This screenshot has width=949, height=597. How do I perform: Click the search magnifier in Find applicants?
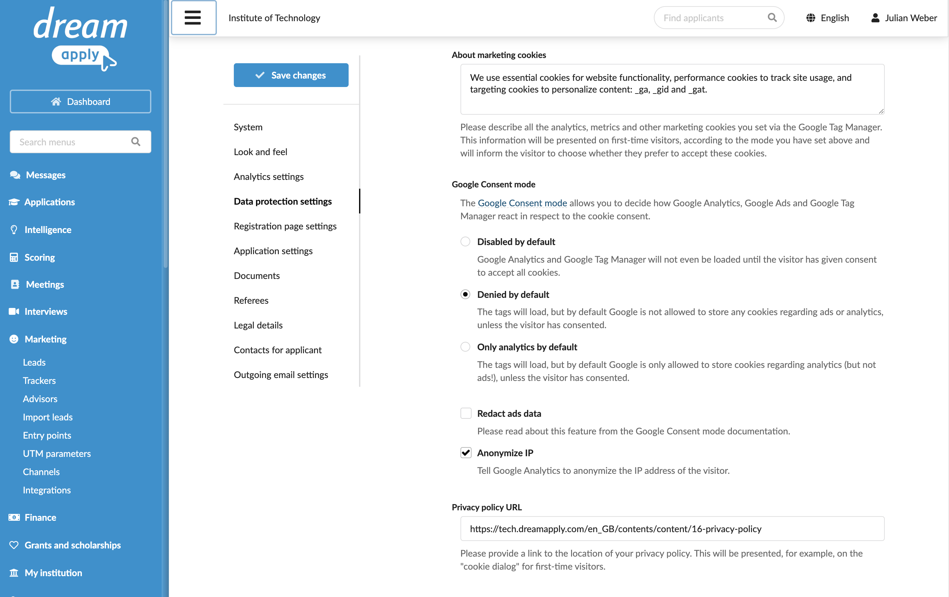click(772, 18)
